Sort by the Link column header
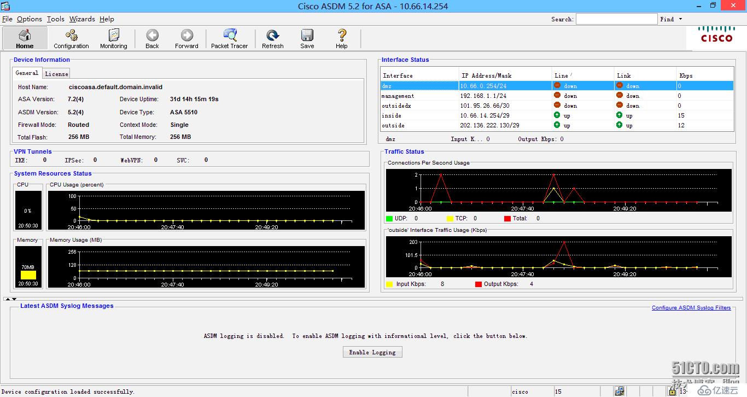The image size is (747, 397). (x=645, y=75)
